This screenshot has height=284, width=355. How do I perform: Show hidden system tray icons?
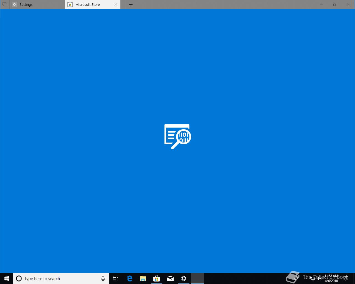[306, 278]
